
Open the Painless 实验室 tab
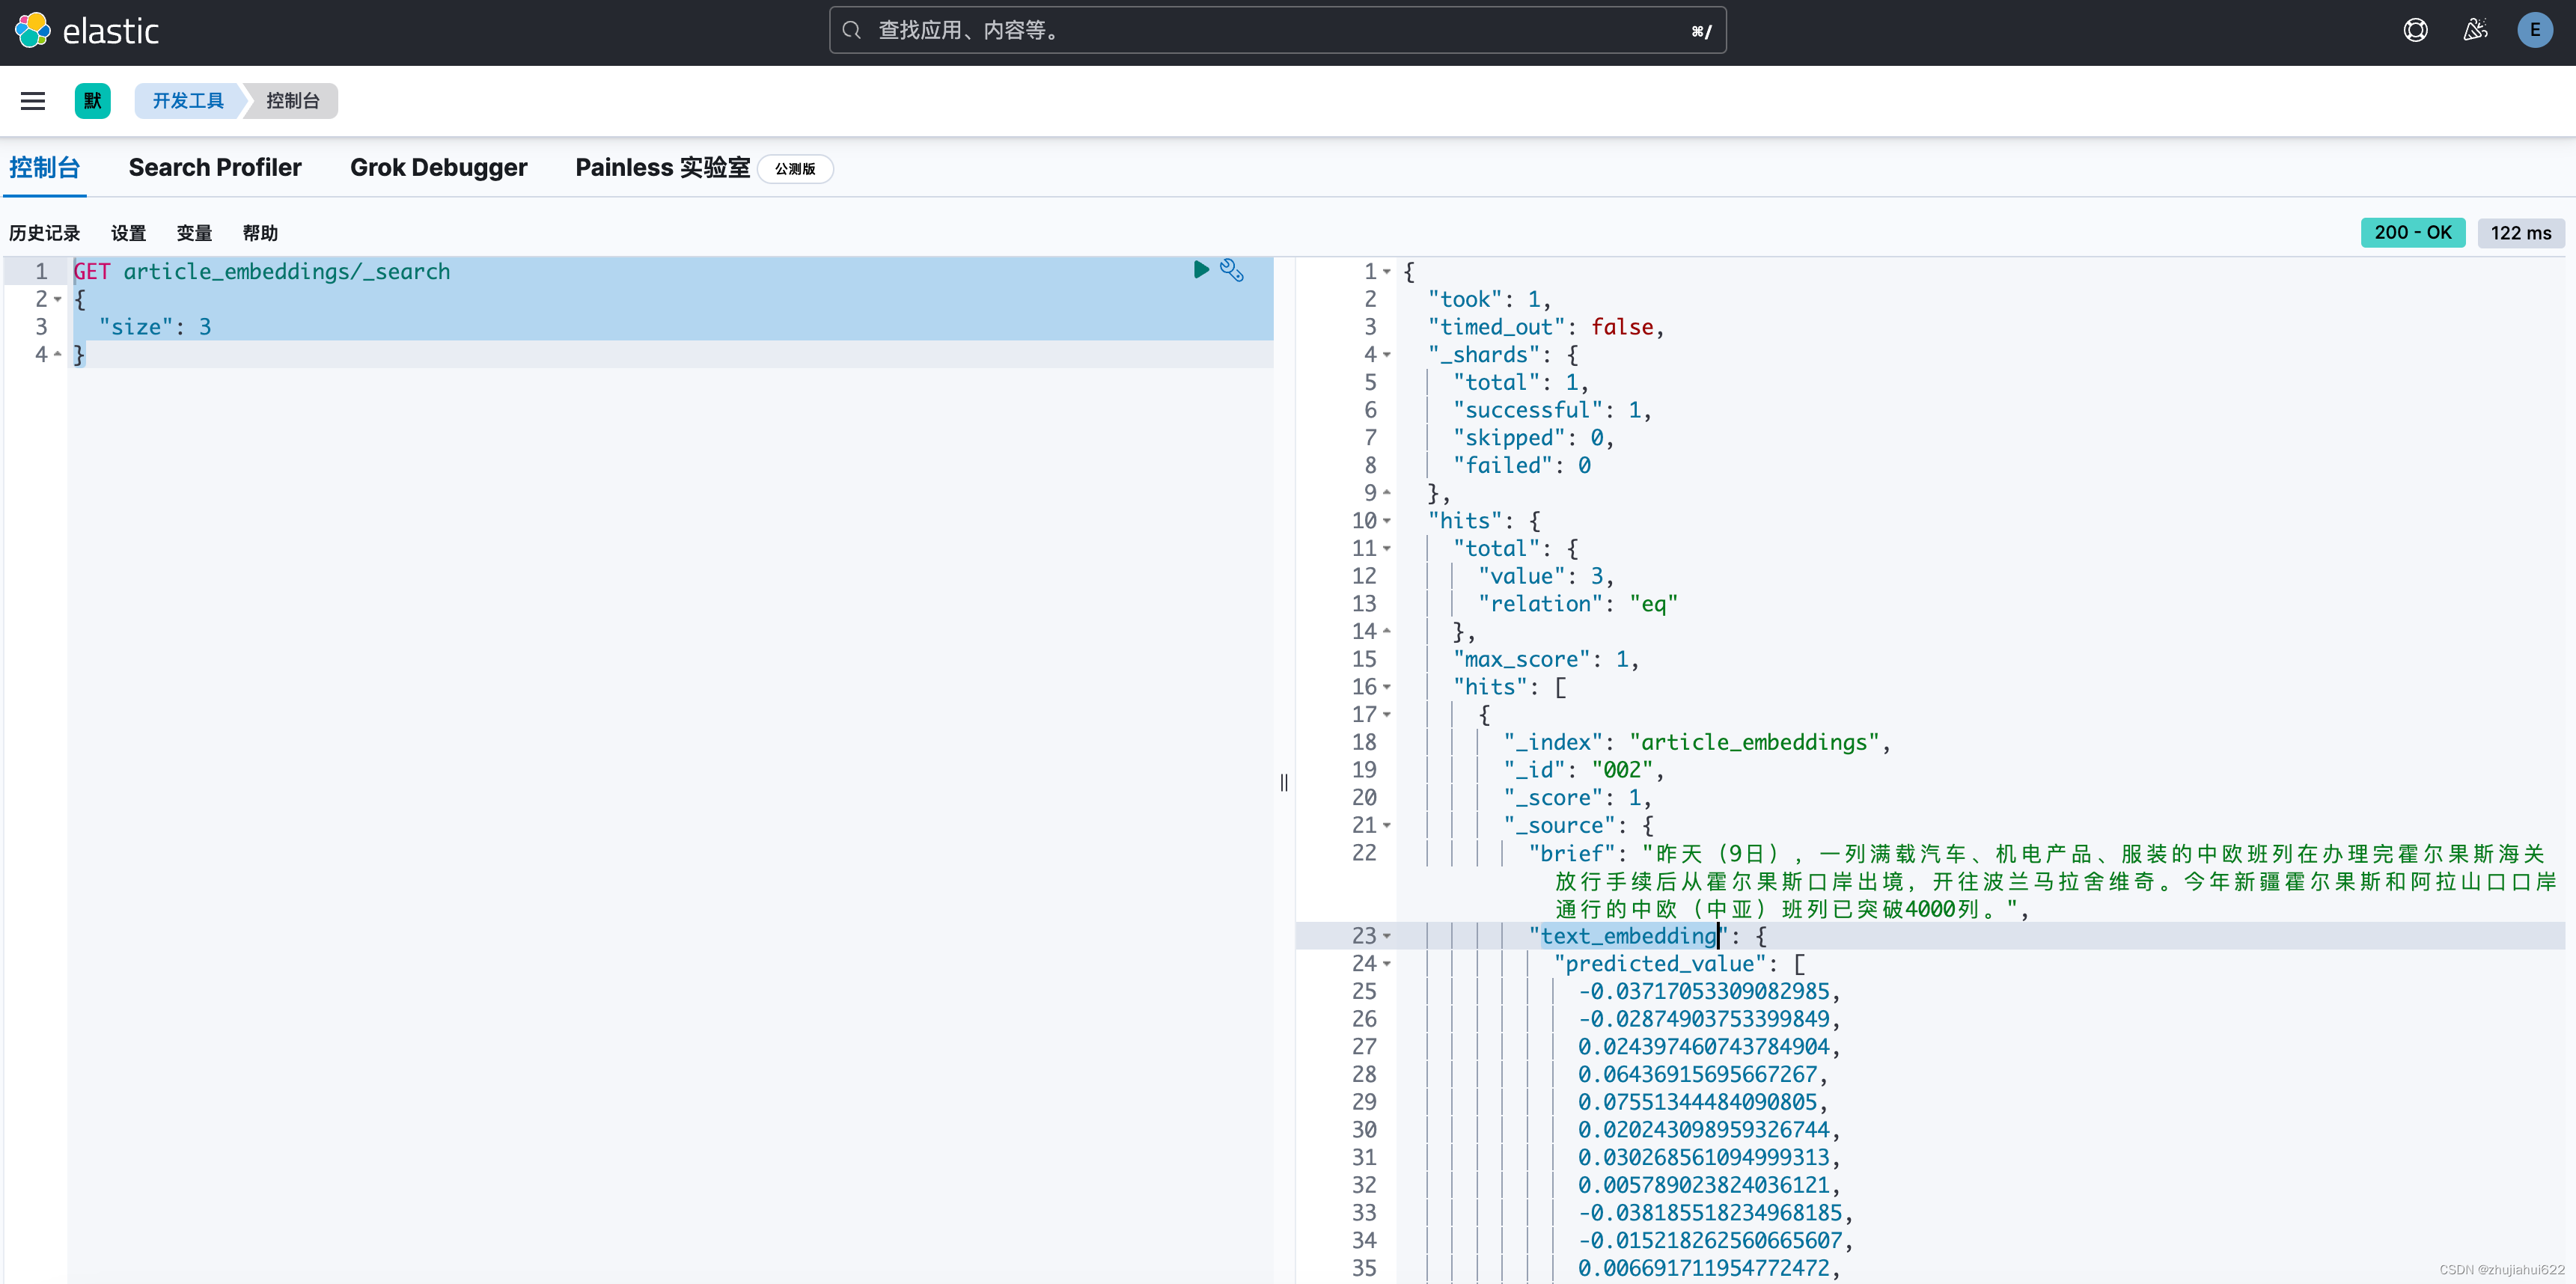coord(662,168)
